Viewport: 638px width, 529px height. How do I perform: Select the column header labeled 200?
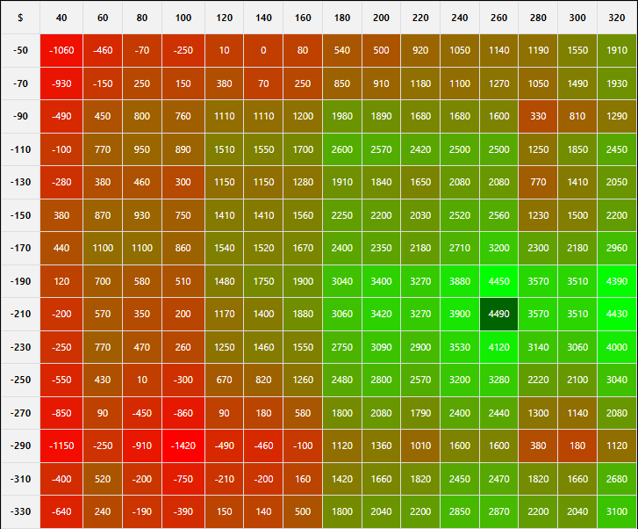click(381, 18)
